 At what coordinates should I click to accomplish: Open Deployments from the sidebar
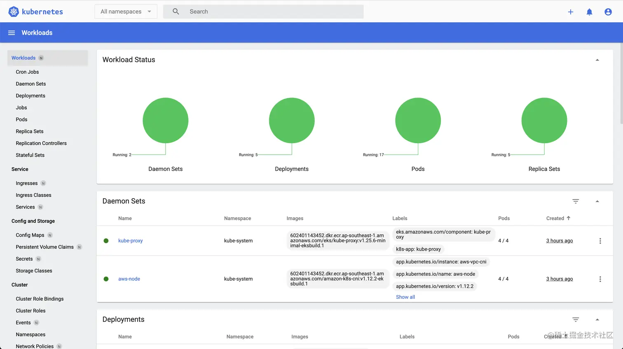[x=30, y=96]
